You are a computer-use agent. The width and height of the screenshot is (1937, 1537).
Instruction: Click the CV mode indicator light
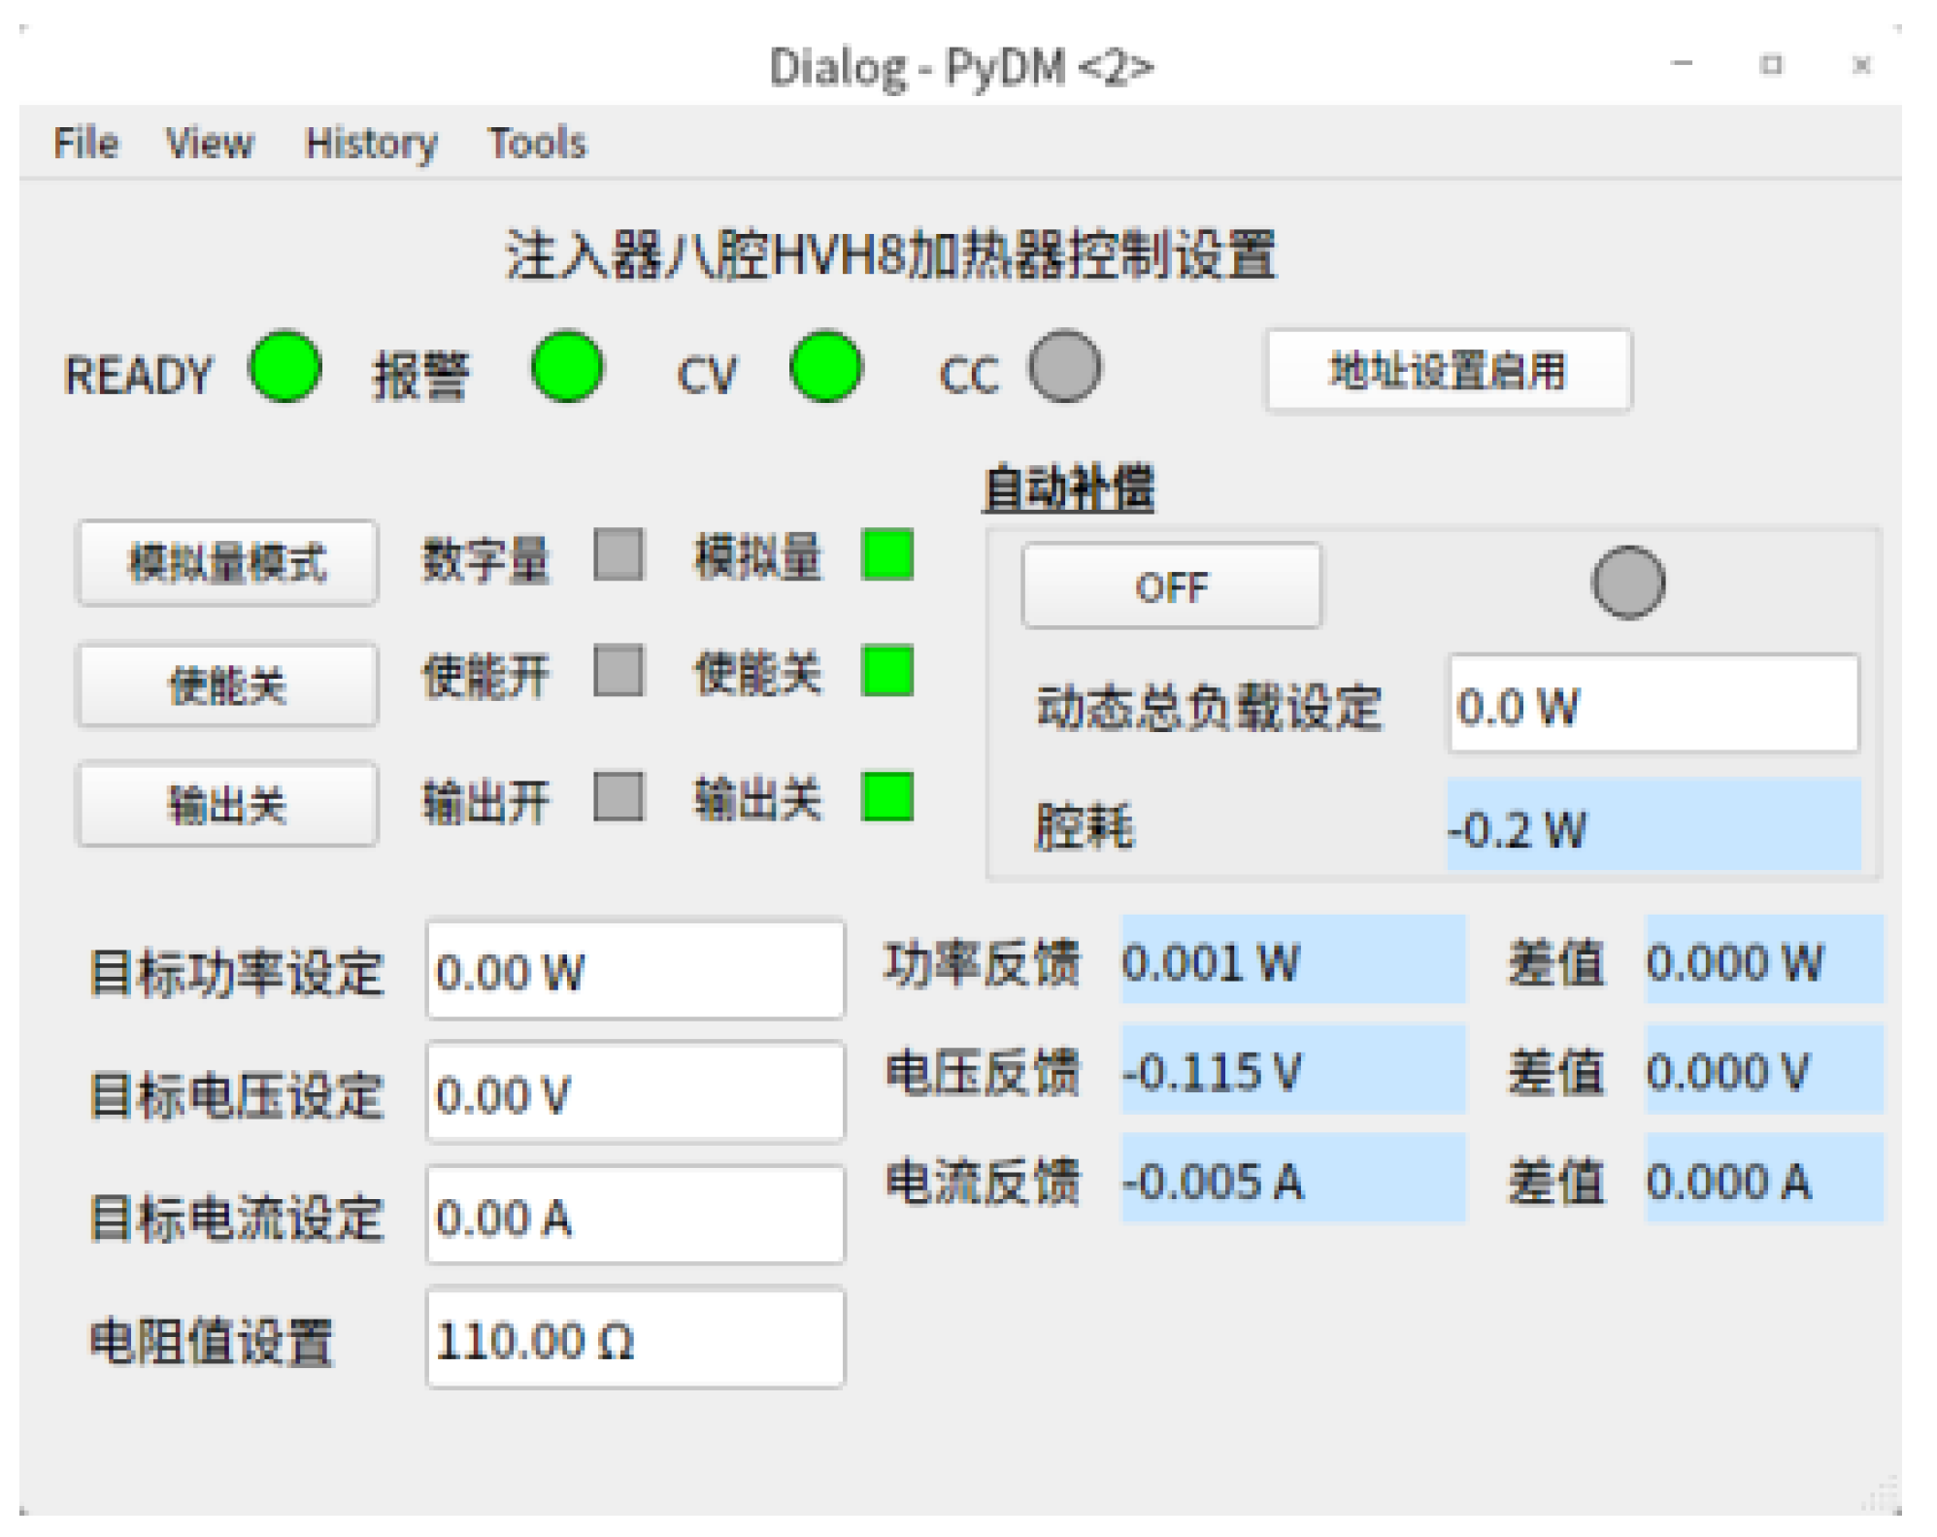pyautogui.click(x=825, y=367)
